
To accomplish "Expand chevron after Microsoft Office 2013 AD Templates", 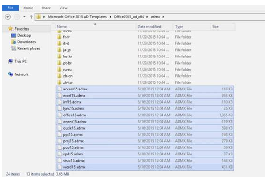I will click(x=110, y=17).
